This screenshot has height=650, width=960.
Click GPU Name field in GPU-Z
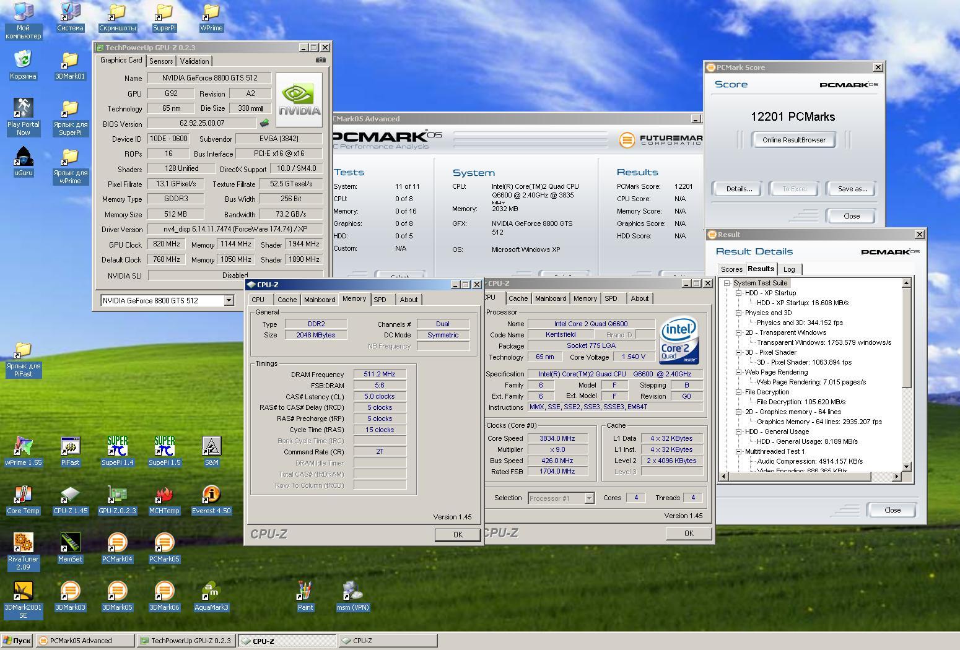(209, 78)
